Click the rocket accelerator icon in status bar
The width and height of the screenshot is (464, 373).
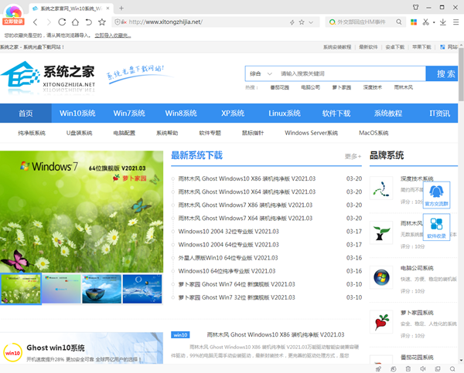378,369
